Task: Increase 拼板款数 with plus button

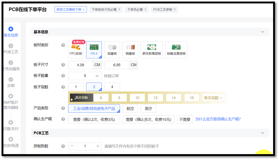Action: [98, 146]
